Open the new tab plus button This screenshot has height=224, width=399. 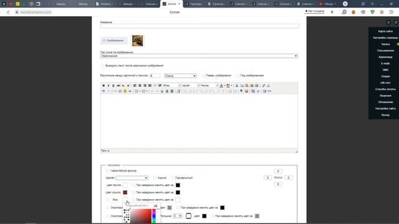pos(345,4)
